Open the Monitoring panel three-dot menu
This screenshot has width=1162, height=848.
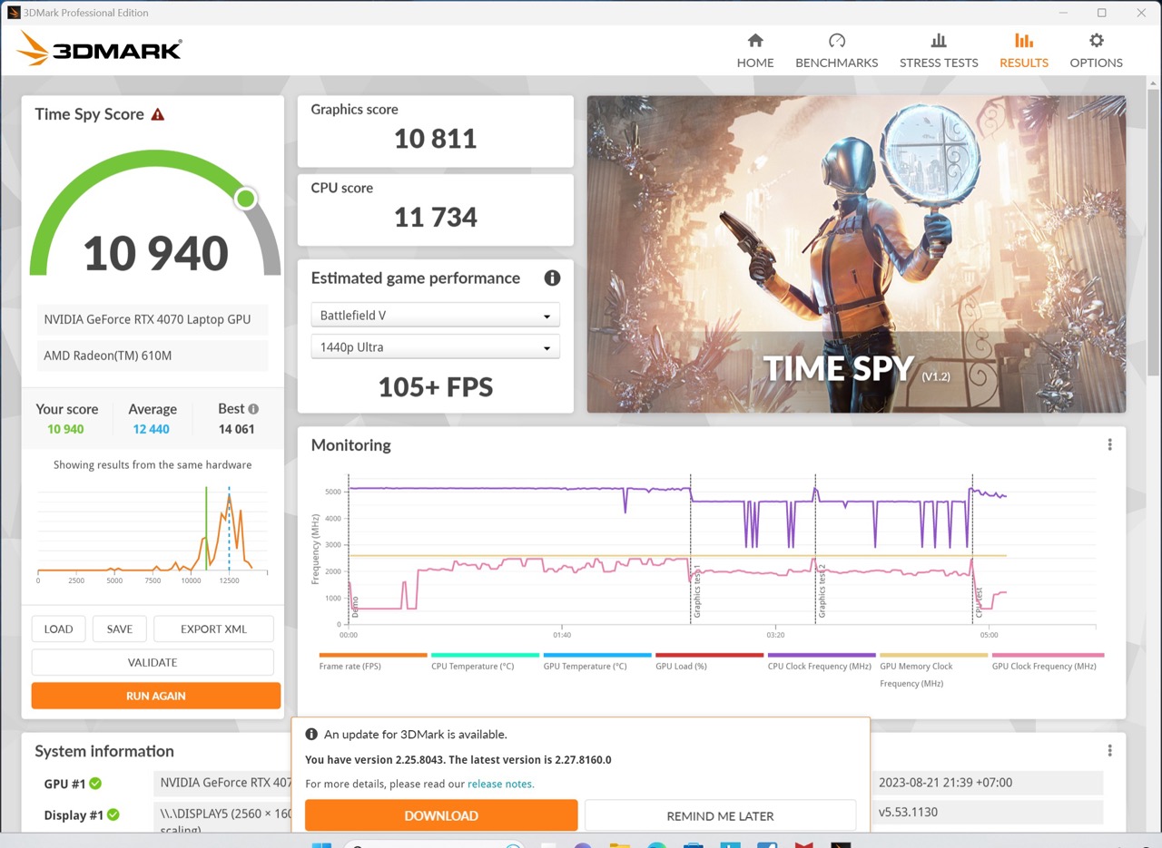click(1109, 444)
